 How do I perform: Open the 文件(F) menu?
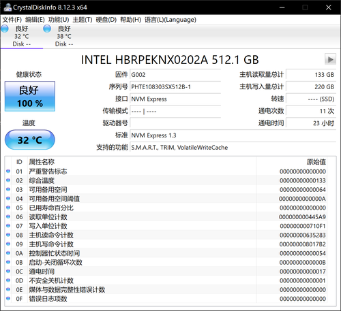[12, 20]
